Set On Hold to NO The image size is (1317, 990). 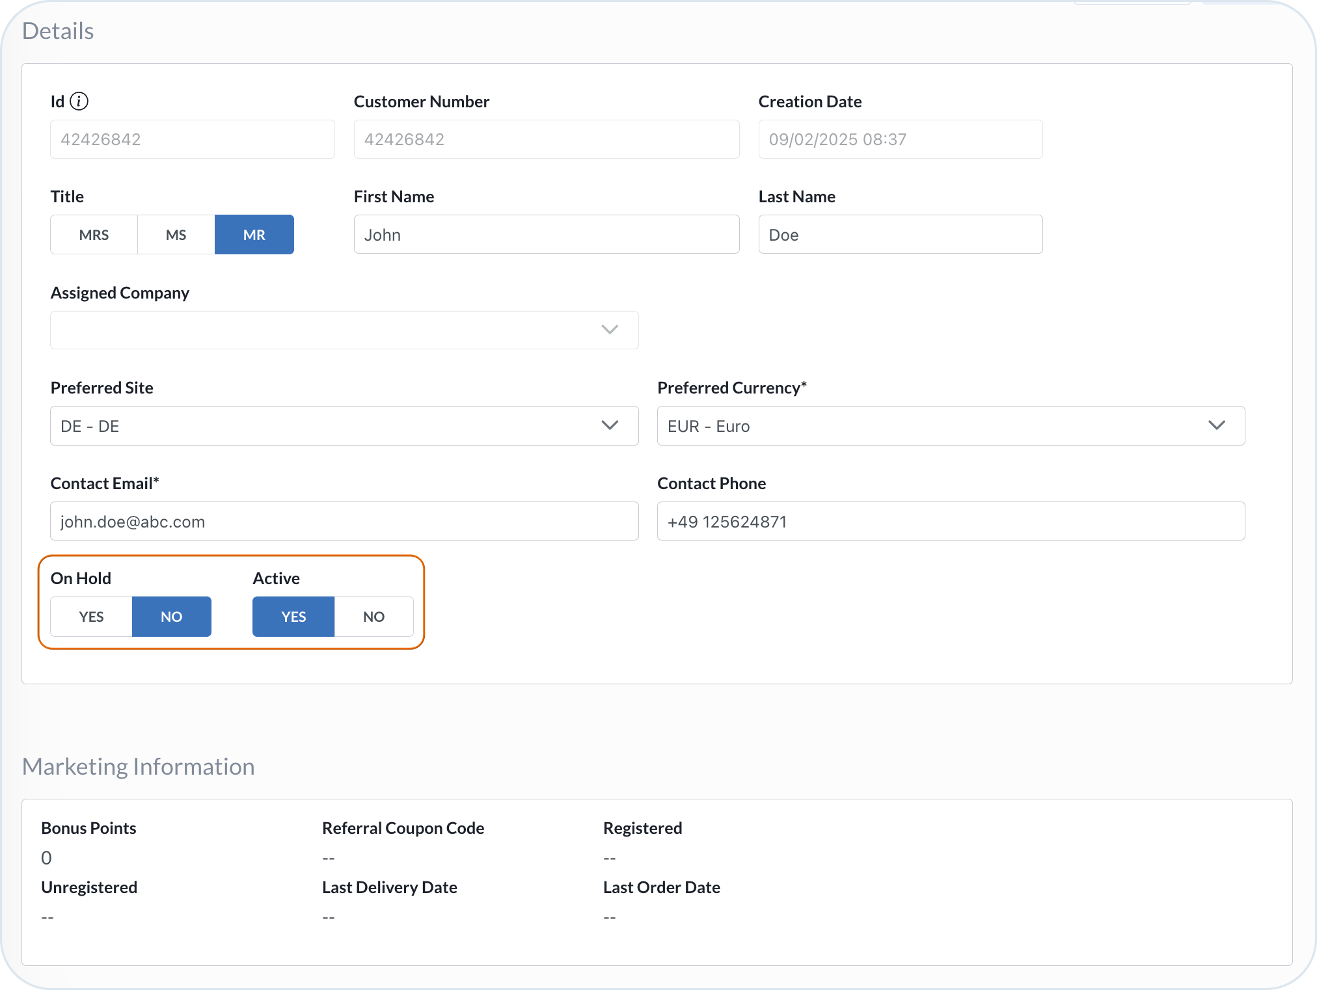171,617
